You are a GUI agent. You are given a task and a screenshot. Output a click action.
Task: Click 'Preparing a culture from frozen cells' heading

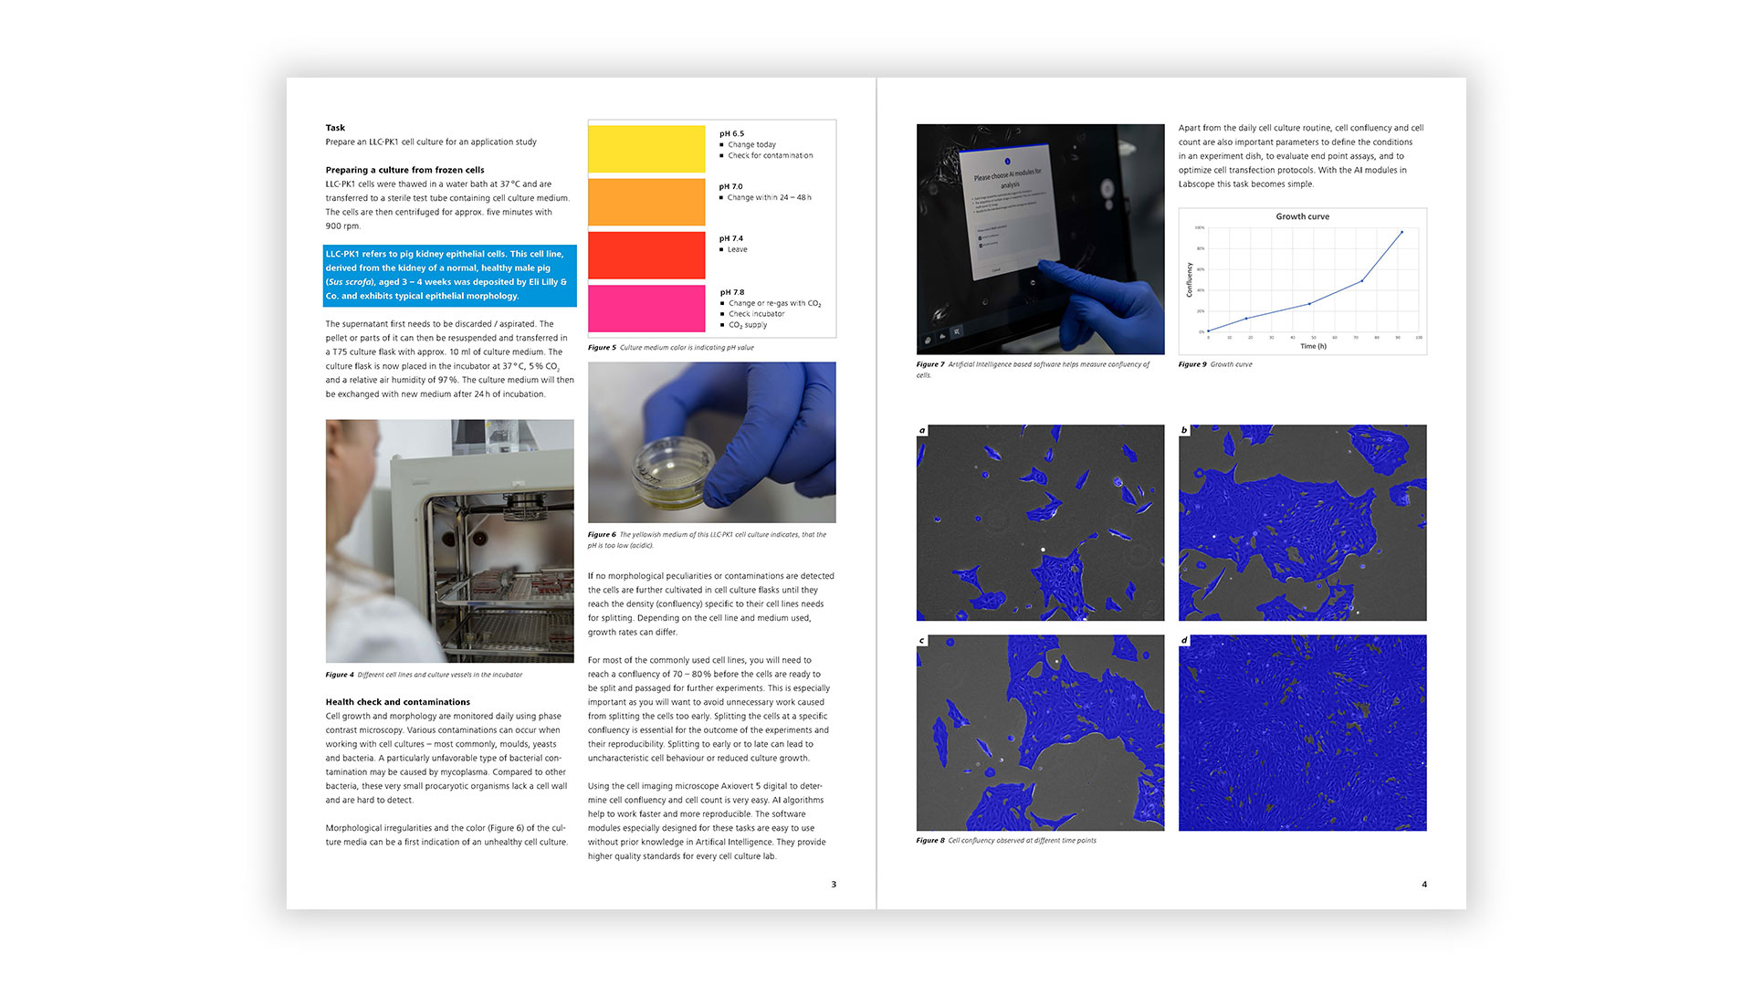pos(405,170)
